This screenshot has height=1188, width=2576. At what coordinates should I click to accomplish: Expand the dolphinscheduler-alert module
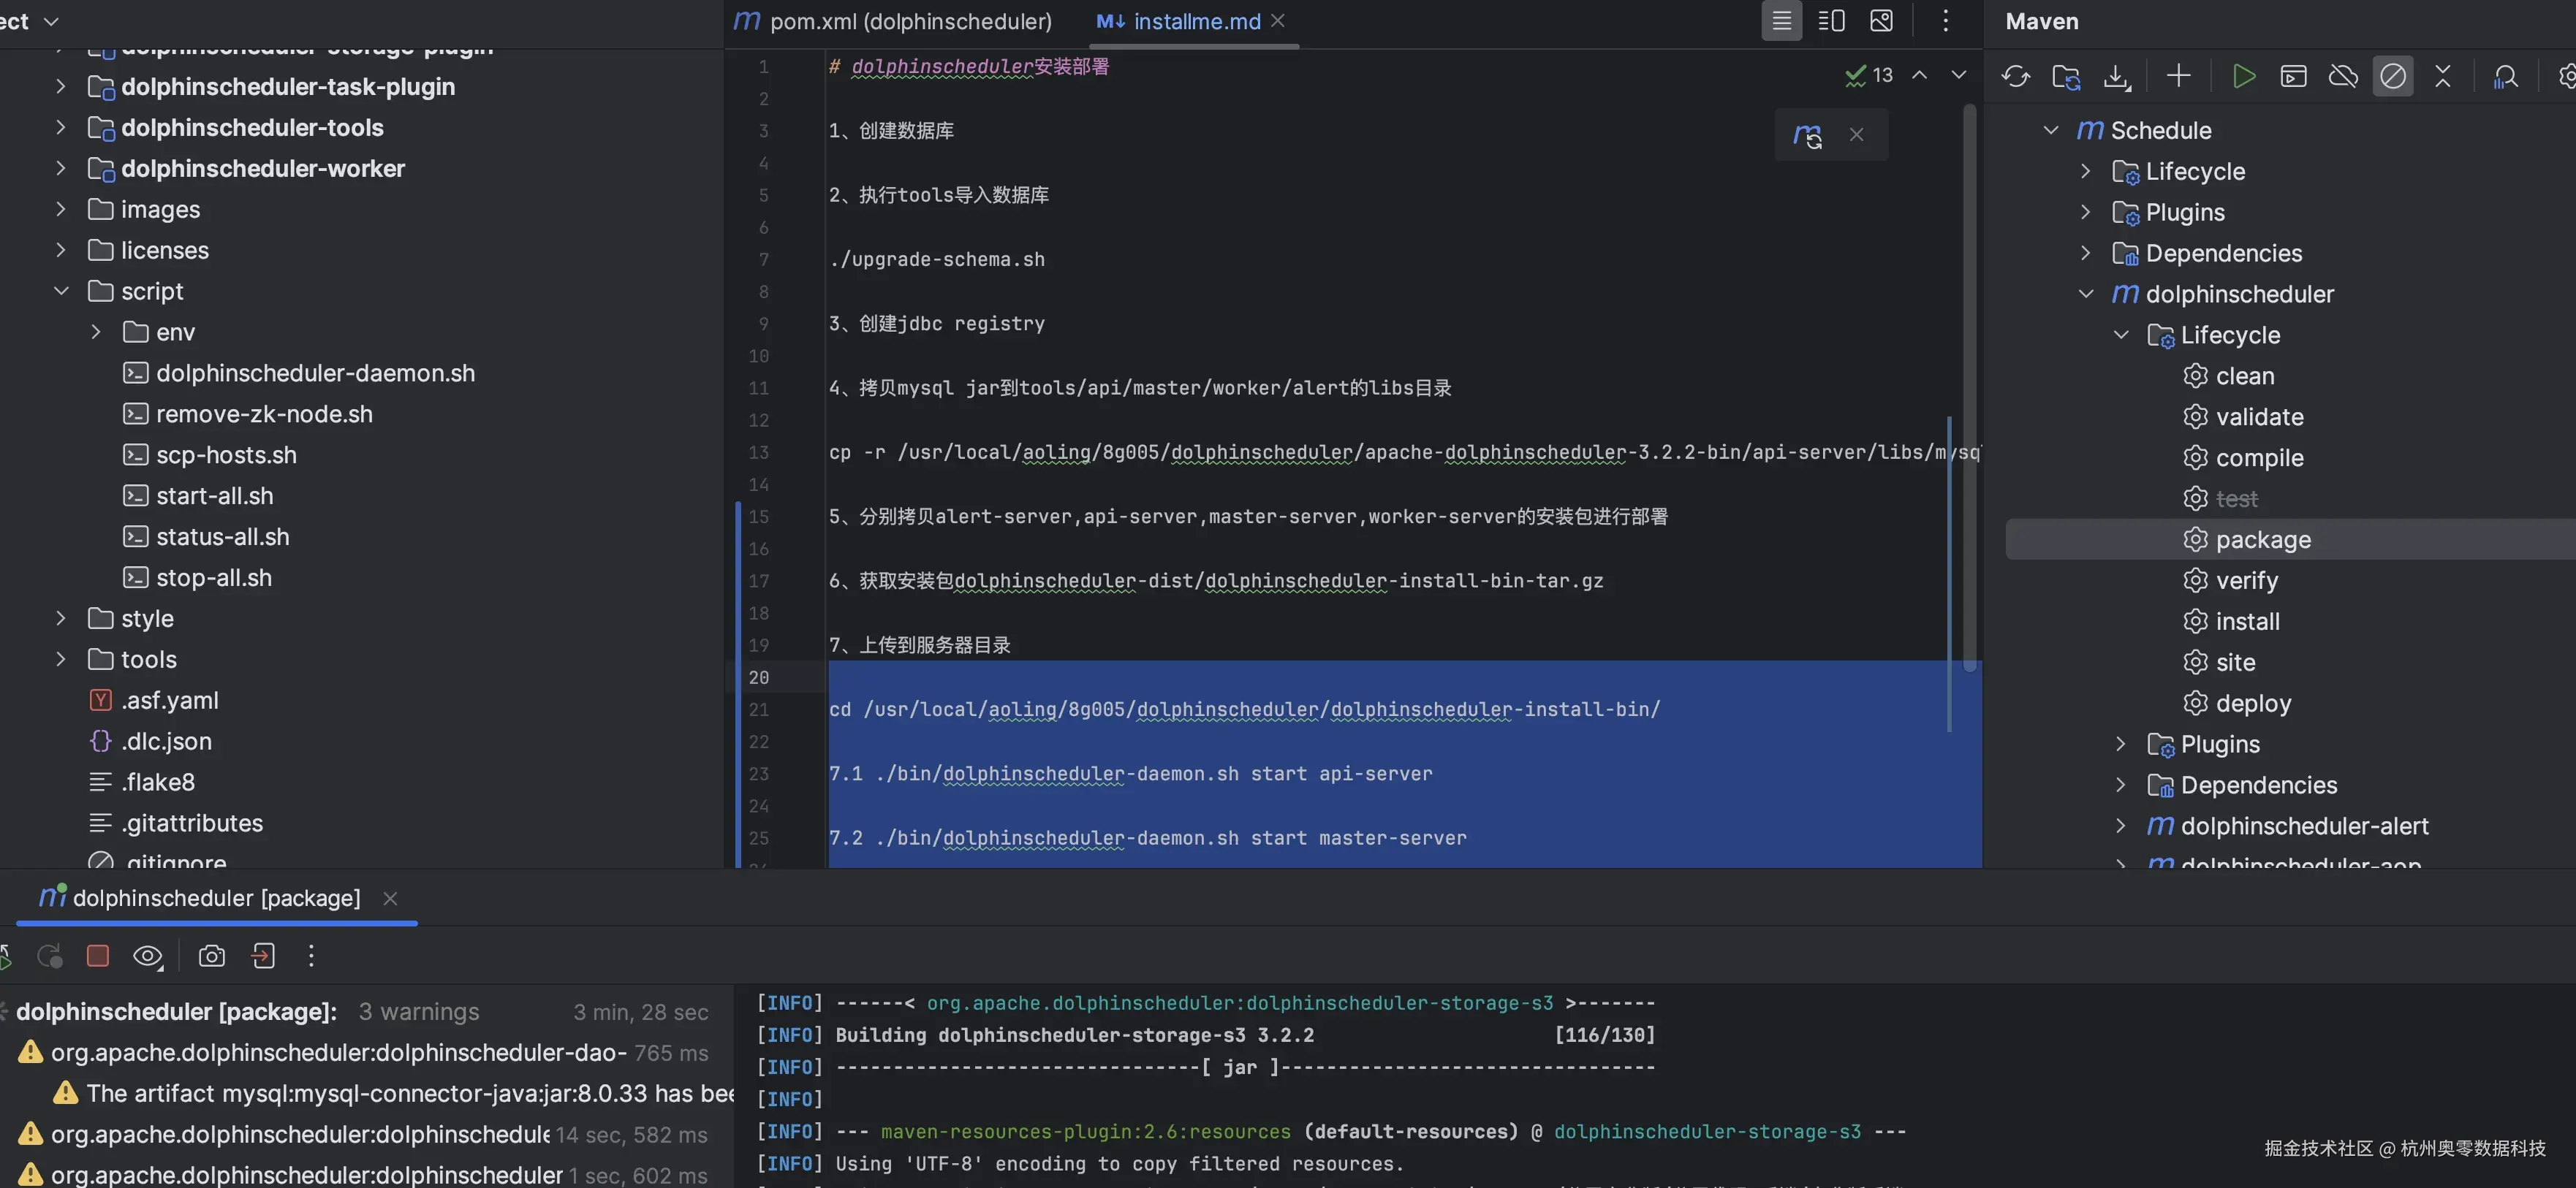click(x=2120, y=826)
